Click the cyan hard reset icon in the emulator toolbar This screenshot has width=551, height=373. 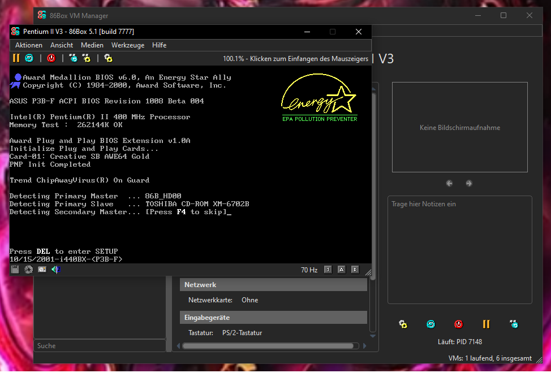(x=29, y=58)
